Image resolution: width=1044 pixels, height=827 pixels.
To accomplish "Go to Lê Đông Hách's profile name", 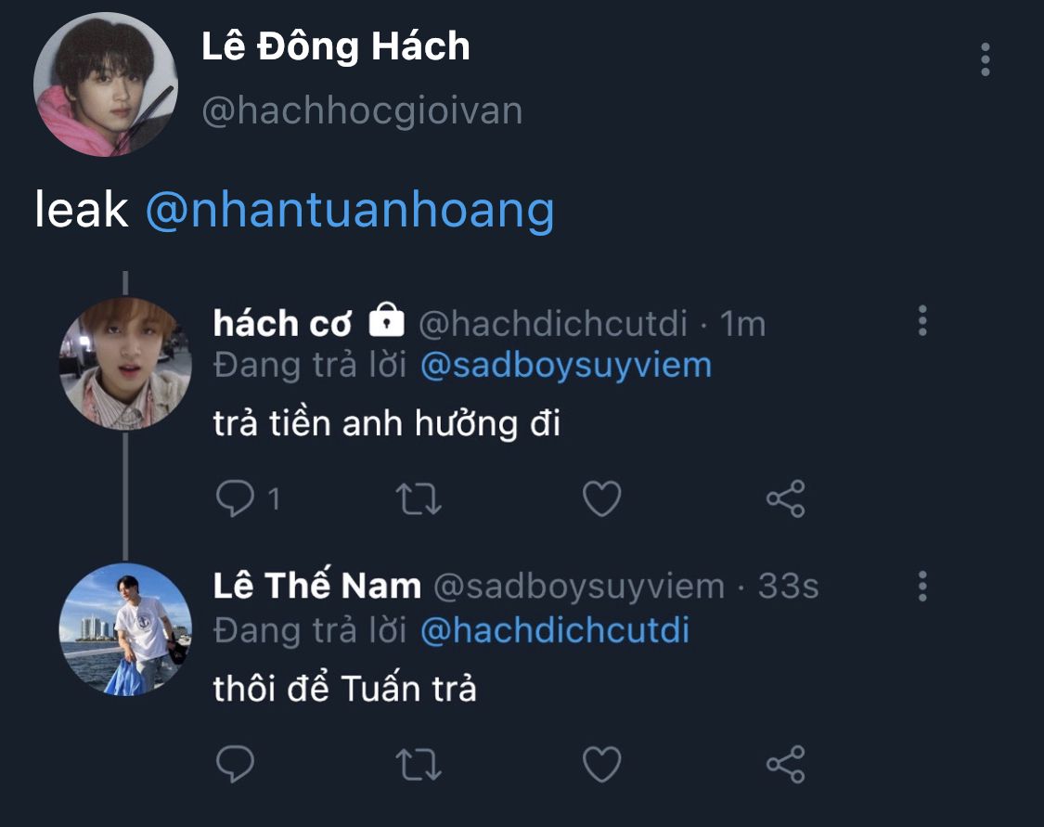I will 336,46.
